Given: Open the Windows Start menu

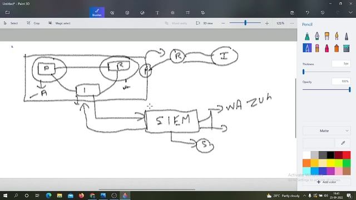Looking at the screenshot, I should click(5, 196).
